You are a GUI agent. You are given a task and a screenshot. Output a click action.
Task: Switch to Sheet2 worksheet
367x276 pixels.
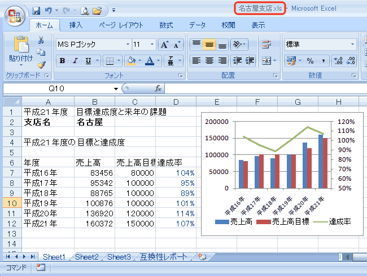coord(87,257)
